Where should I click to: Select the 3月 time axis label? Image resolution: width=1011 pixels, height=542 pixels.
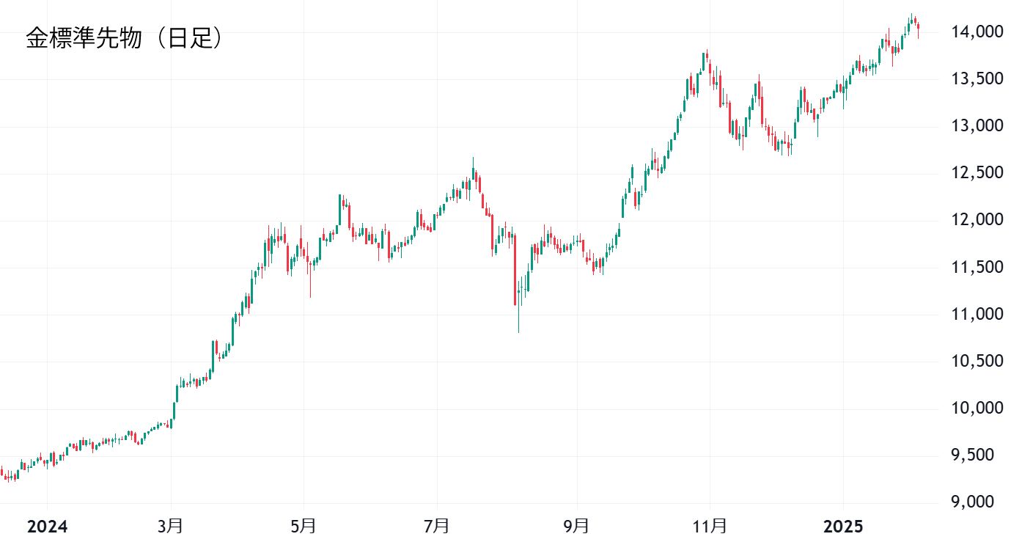click(x=171, y=527)
